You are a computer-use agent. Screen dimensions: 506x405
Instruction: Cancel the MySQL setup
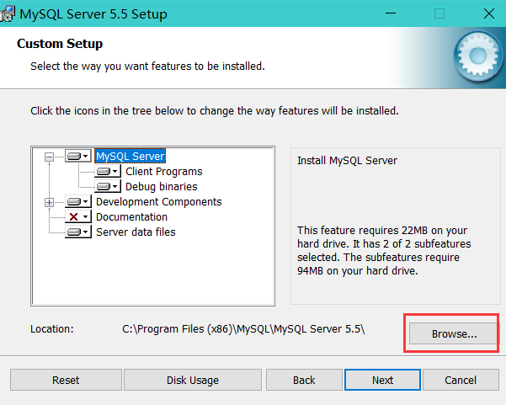coord(461,380)
